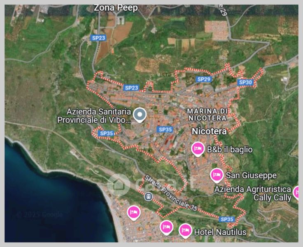Select the top SP23 road shield near Zona Peep
303x247 pixels.
98,38
